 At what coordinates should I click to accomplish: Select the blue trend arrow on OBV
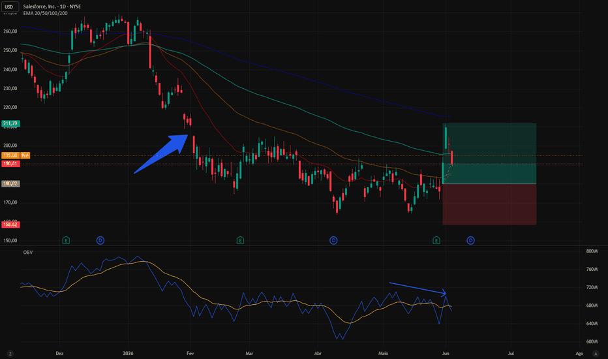click(418, 289)
